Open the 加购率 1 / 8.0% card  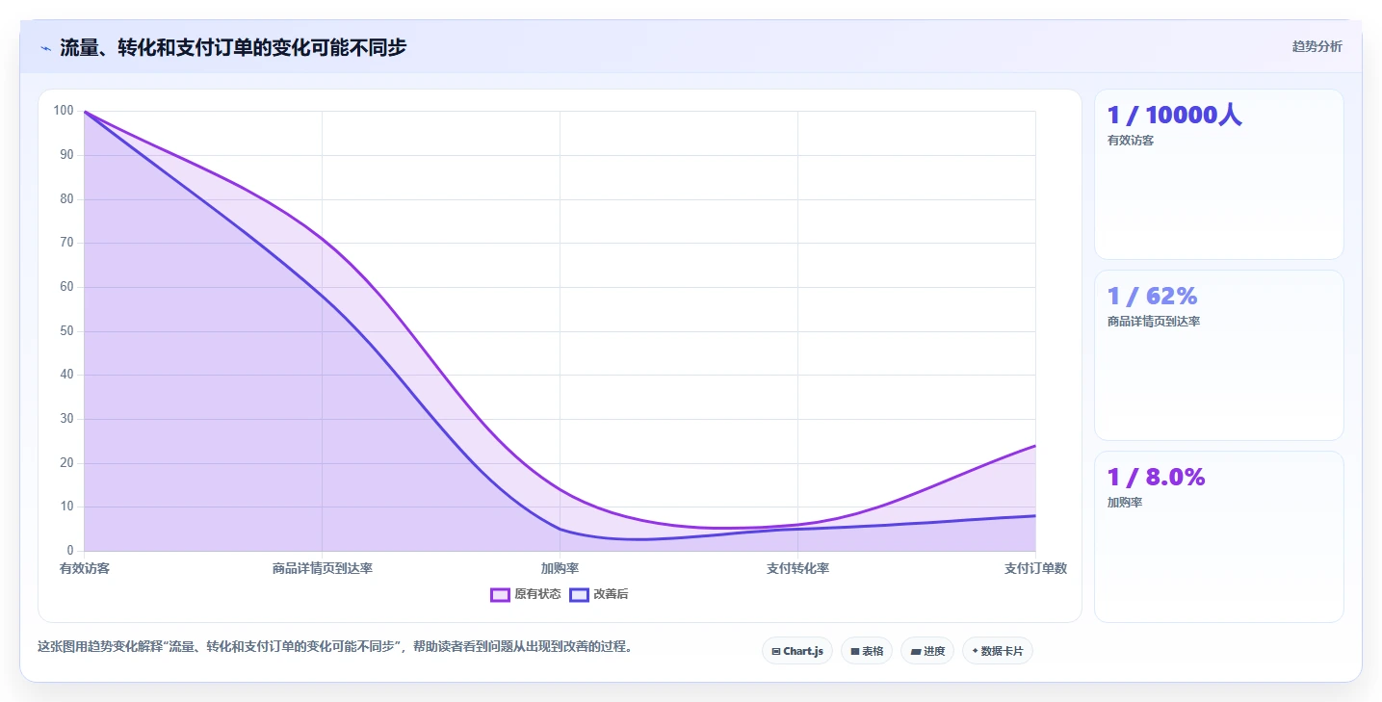[x=1218, y=537]
